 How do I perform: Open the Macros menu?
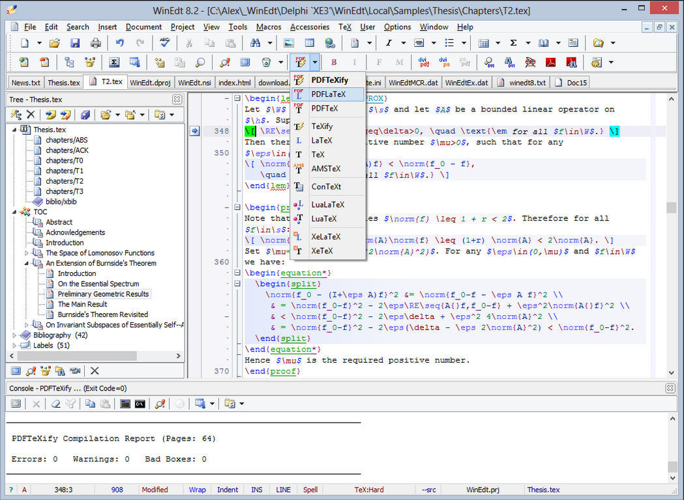(269, 27)
